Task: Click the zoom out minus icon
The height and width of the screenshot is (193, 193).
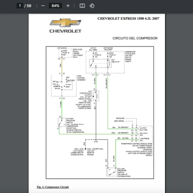Action: pyautogui.click(x=43, y=6)
